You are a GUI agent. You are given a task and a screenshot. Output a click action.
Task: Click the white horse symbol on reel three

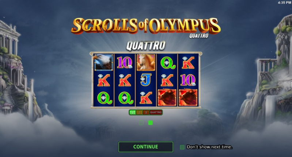pos(146,62)
